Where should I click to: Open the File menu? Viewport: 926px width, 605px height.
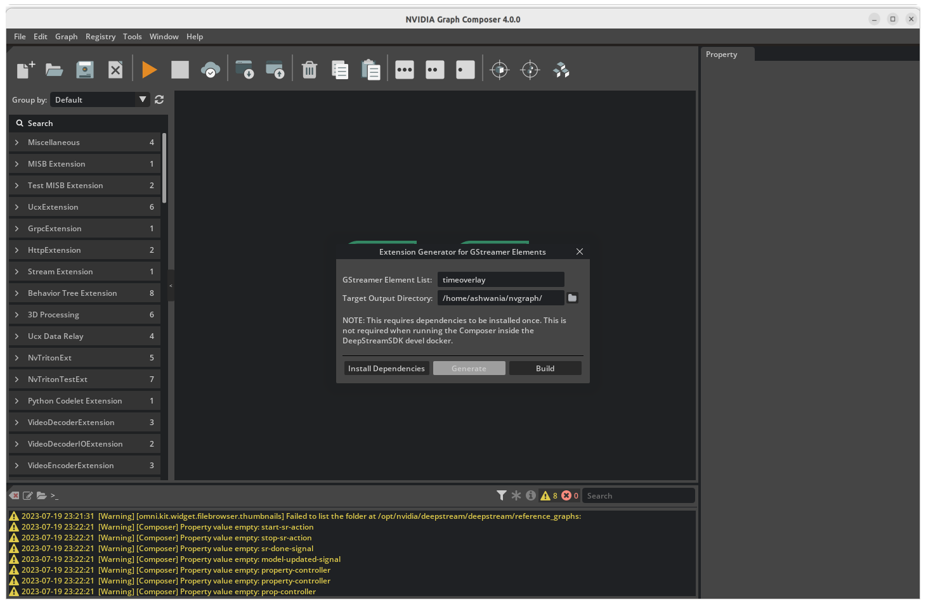point(20,37)
